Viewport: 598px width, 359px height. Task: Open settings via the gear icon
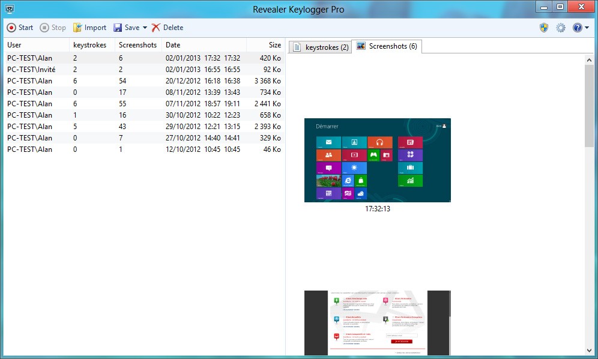561,28
